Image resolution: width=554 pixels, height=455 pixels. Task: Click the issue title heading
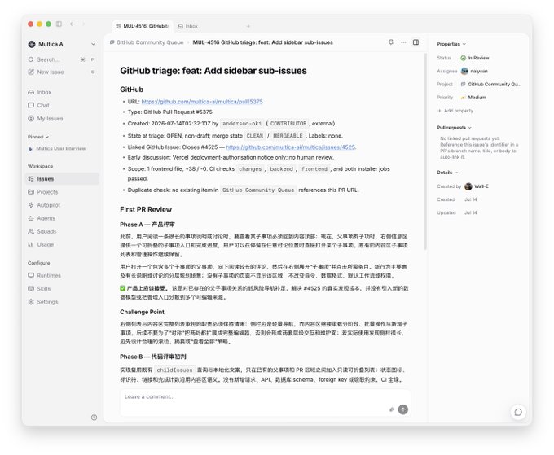[x=213, y=71]
